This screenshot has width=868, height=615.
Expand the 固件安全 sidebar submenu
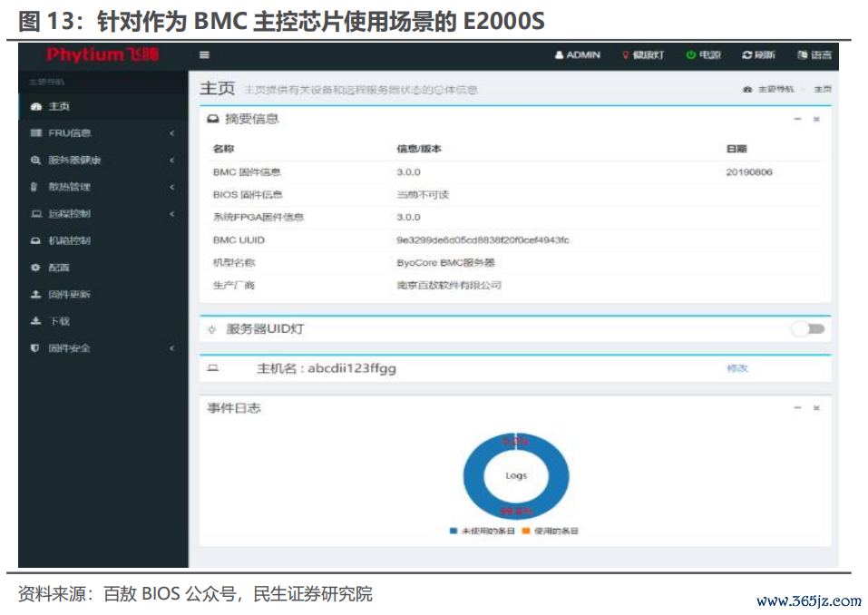103,348
